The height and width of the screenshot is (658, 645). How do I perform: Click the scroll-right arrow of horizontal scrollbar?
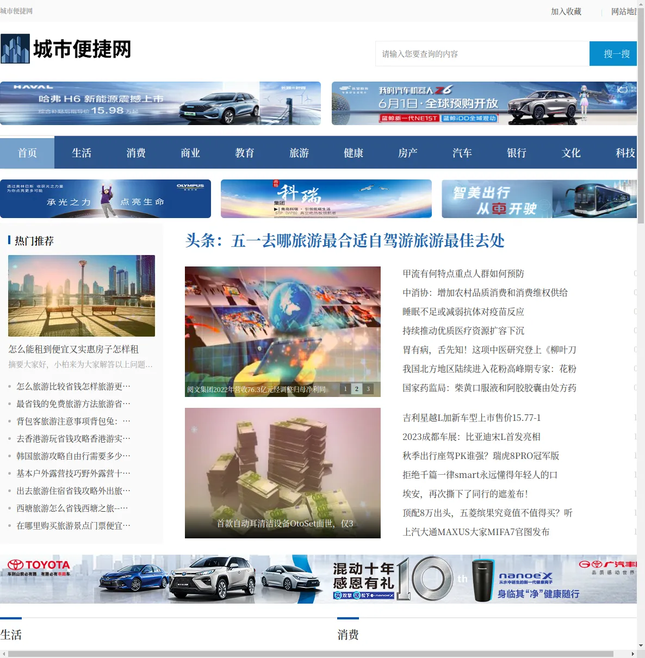(x=633, y=654)
